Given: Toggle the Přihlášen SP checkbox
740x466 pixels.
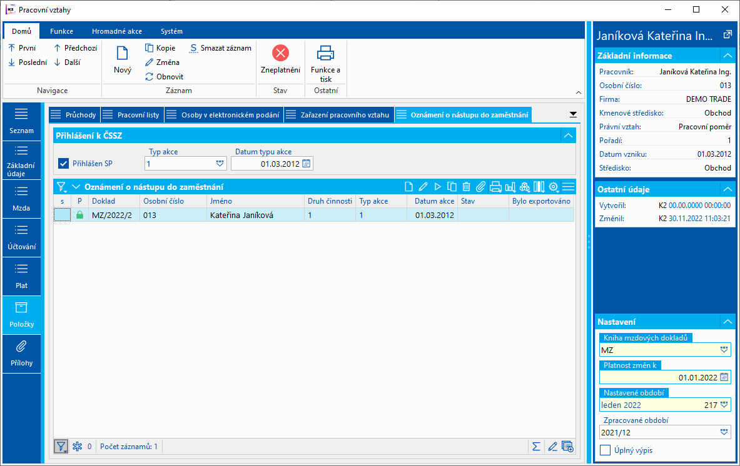Looking at the screenshot, I should point(64,164).
